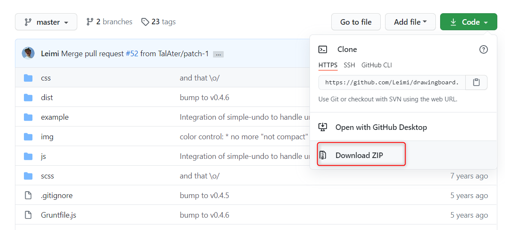The image size is (505, 230).
Task: Collapse the green Code dropdown
Action: coord(468,22)
